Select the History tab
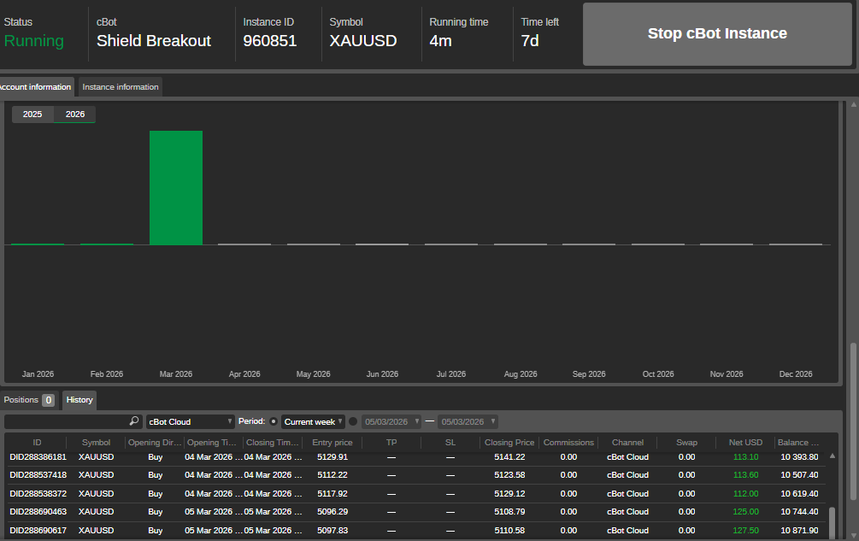Viewport: 859px width, 541px height. pyautogui.click(x=79, y=400)
